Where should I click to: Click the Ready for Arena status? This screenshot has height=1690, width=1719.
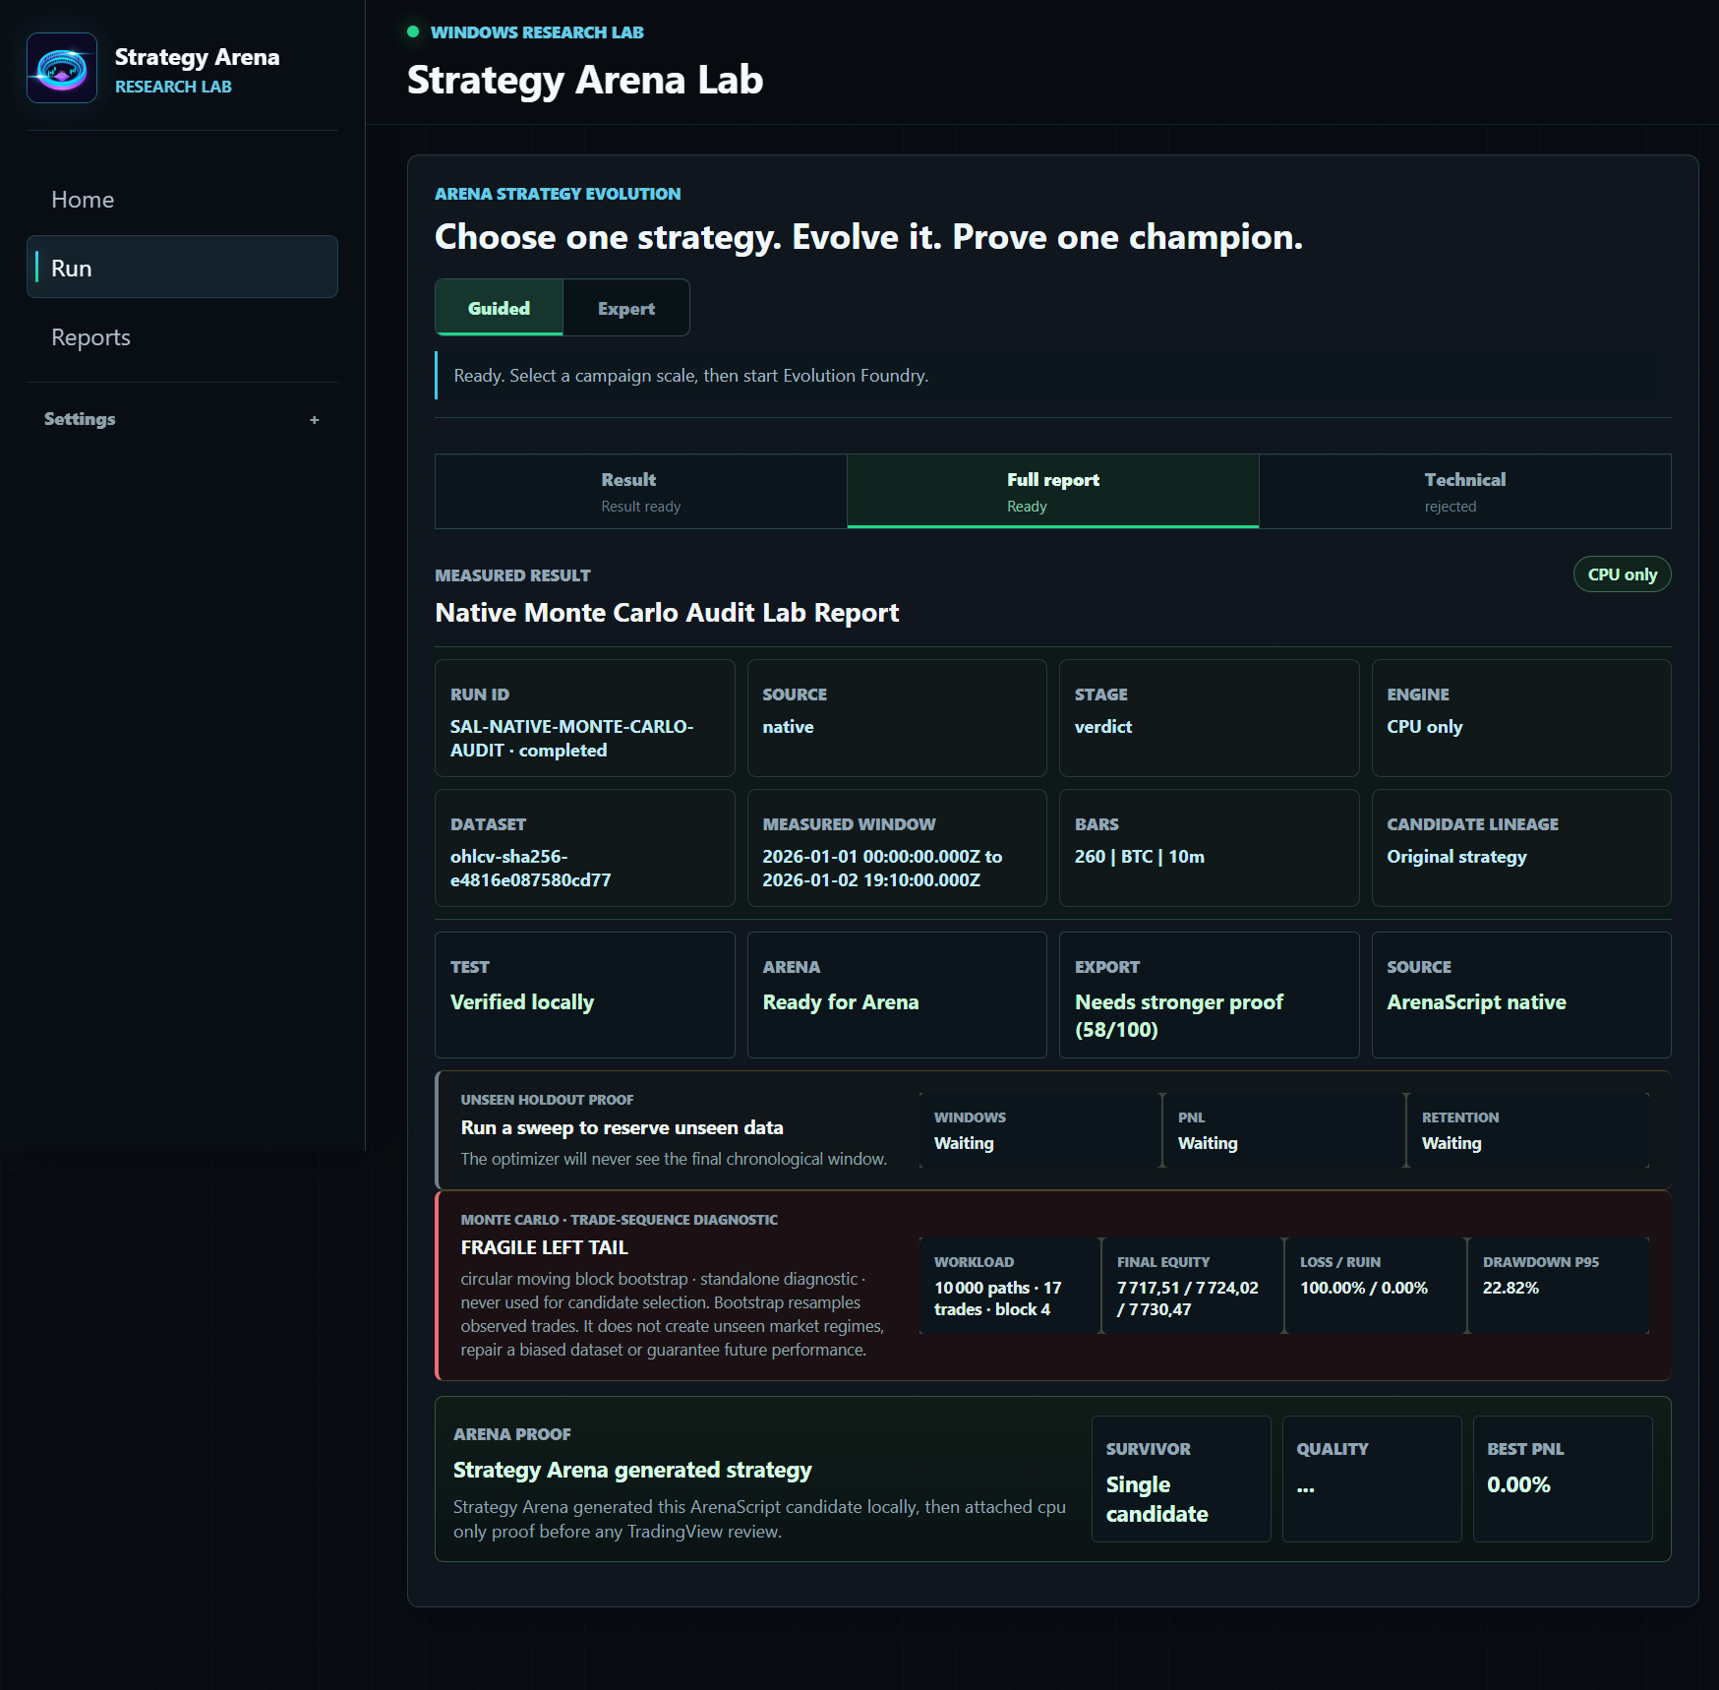(841, 1002)
